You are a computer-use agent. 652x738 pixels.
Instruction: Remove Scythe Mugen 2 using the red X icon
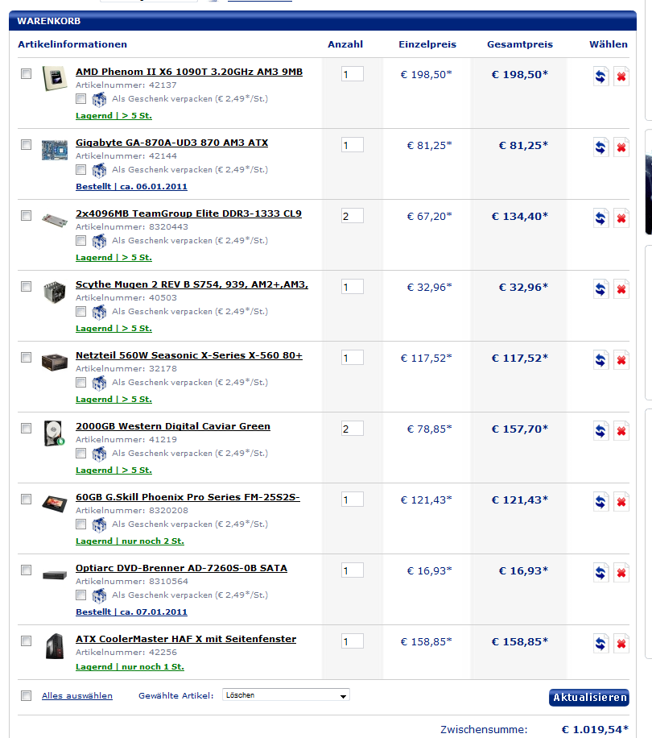621,289
